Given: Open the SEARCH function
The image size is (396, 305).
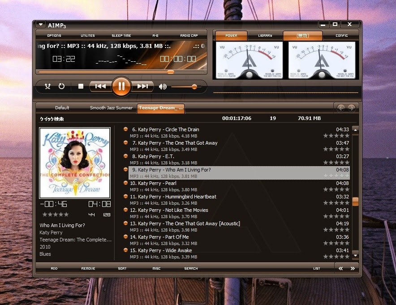Looking at the screenshot, I should [x=191, y=268].
